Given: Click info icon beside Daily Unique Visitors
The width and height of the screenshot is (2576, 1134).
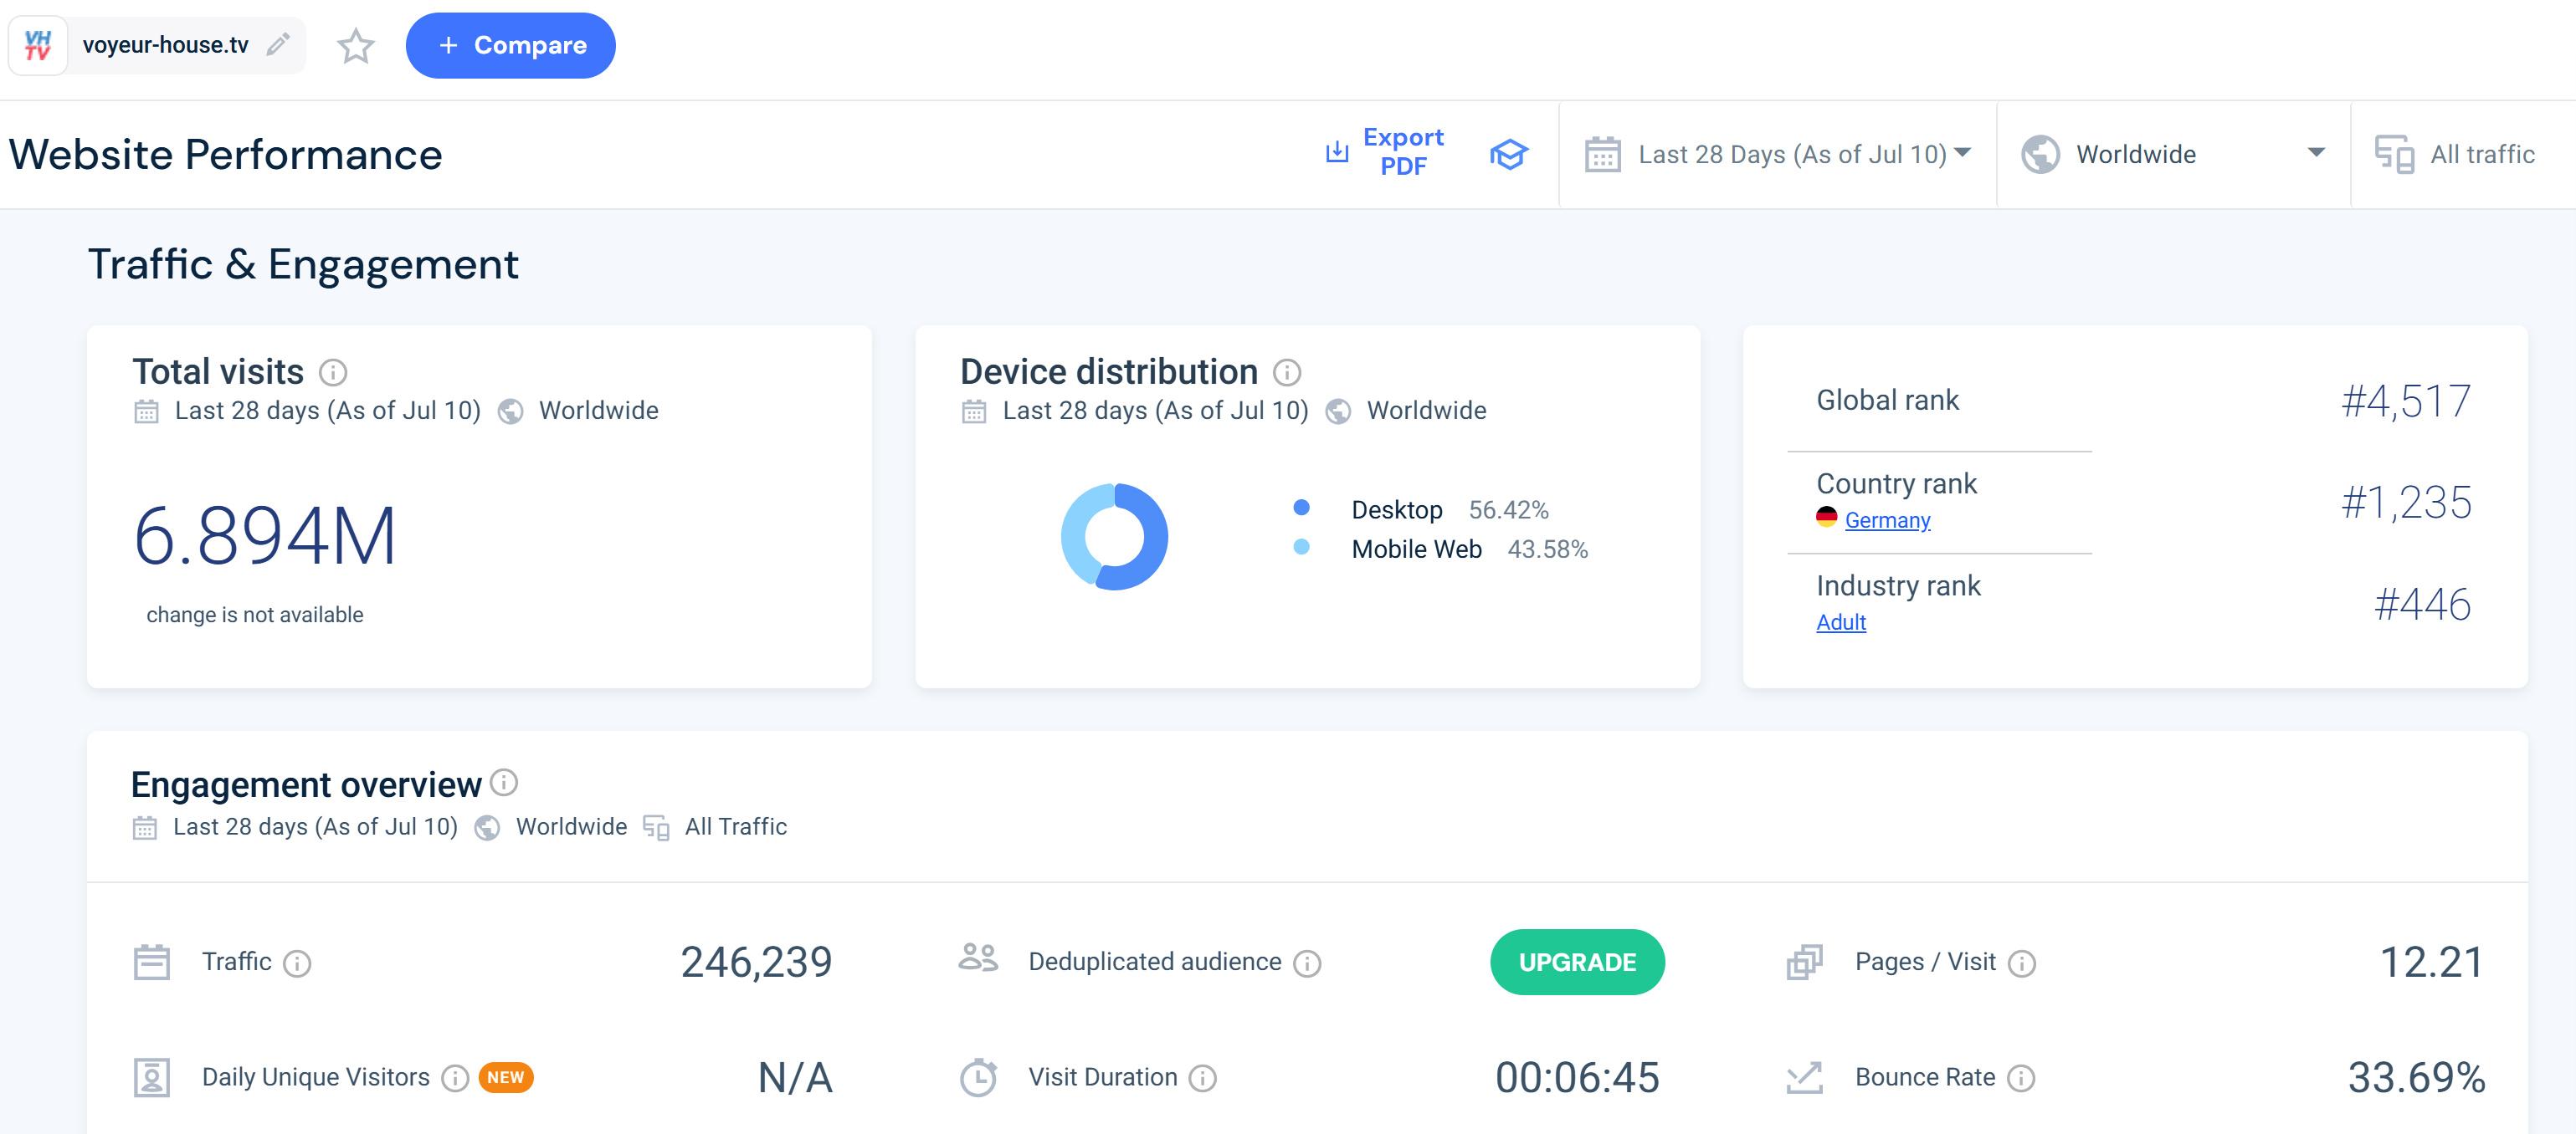Looking at the screenshot, I should (x=455, y=1078).
